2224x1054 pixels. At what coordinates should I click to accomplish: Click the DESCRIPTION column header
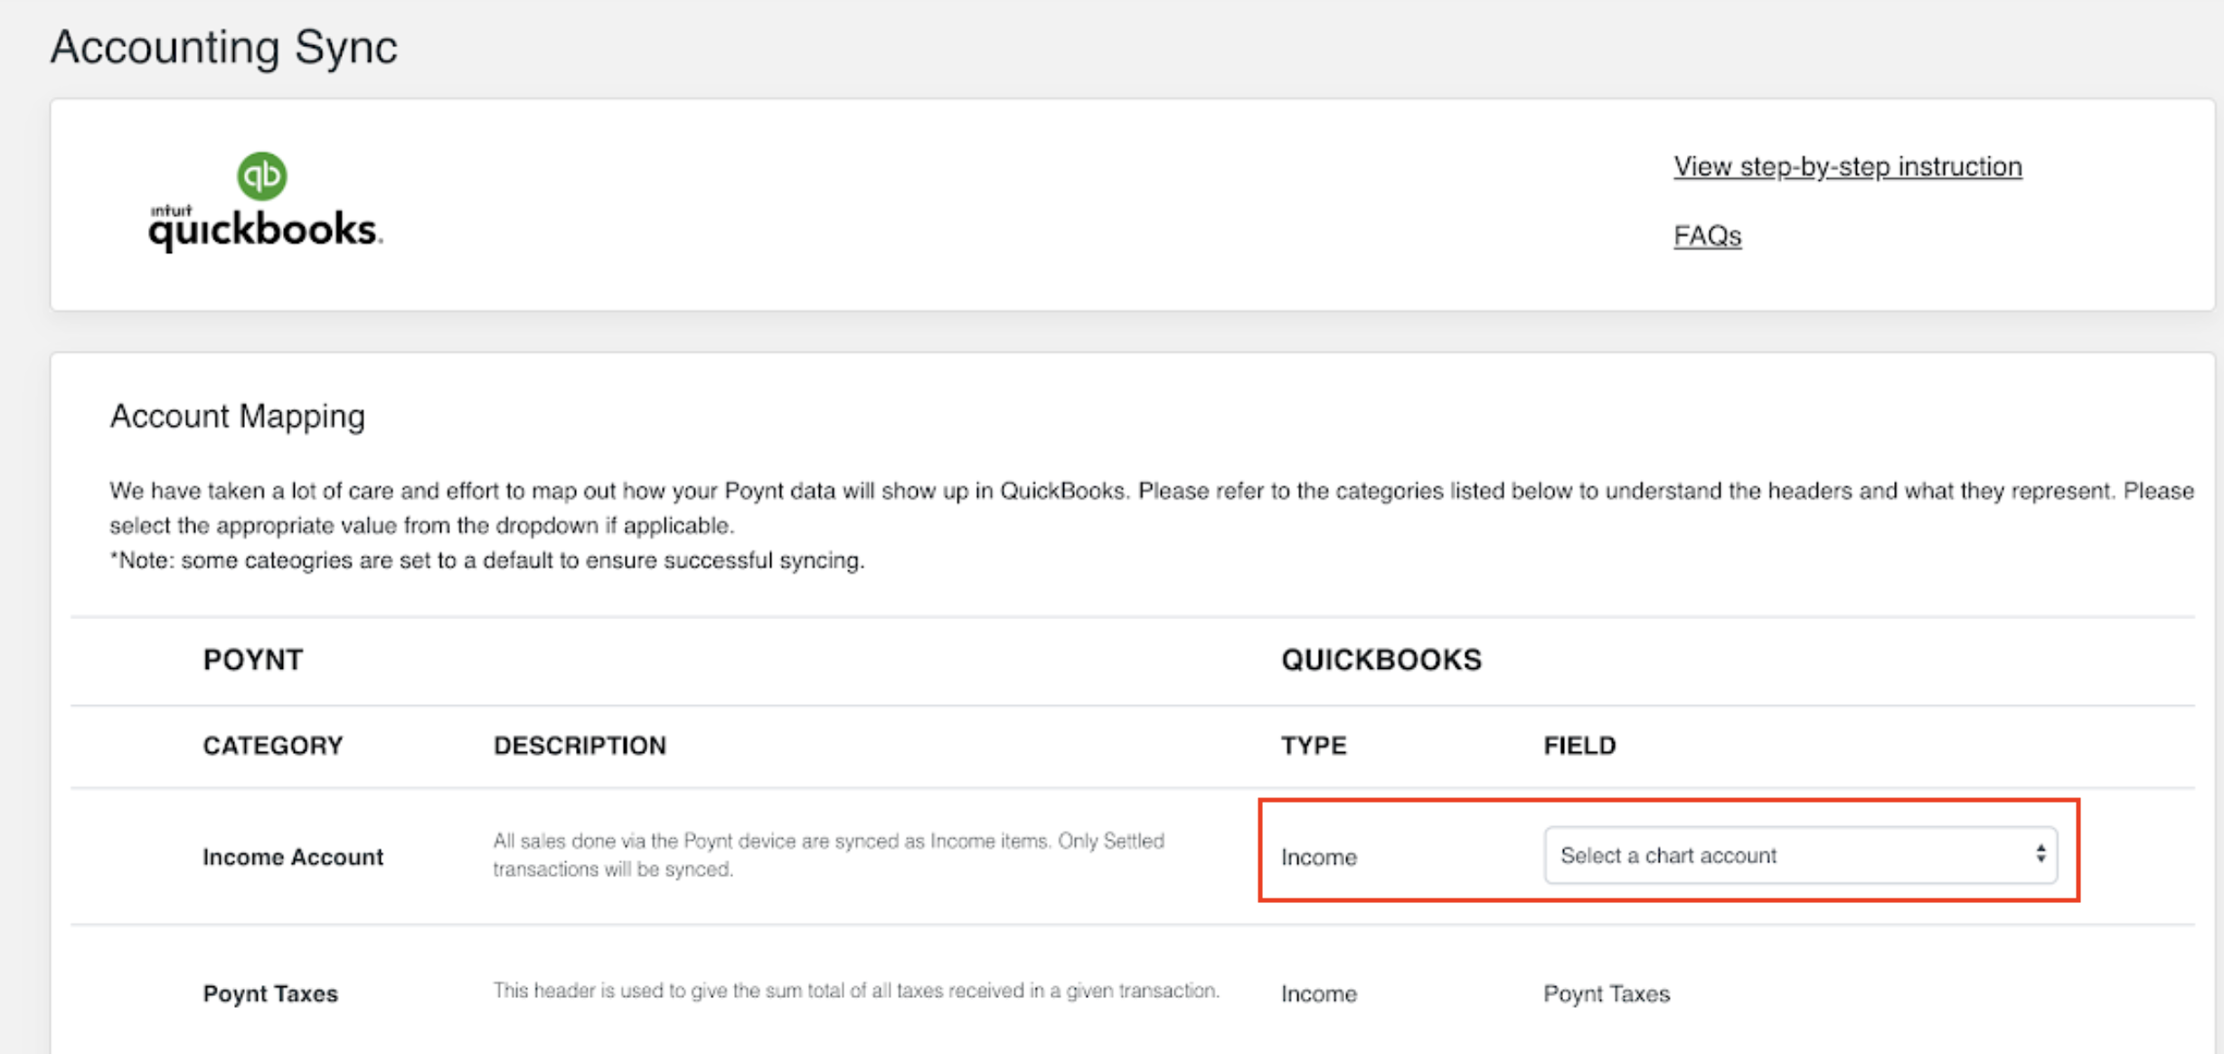580,746
